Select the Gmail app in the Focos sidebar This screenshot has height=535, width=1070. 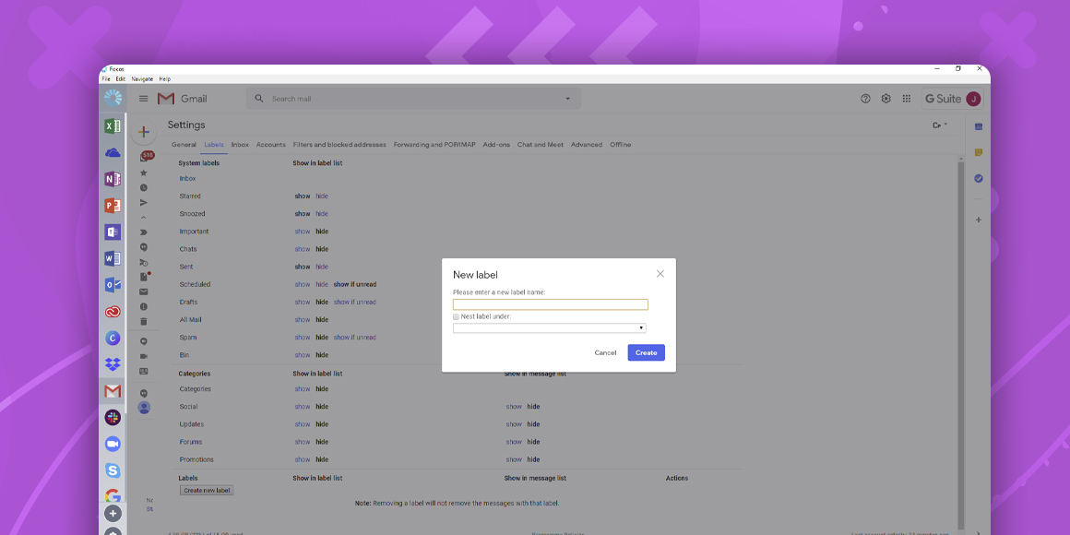pyautogui.click(x=113, y=391)
